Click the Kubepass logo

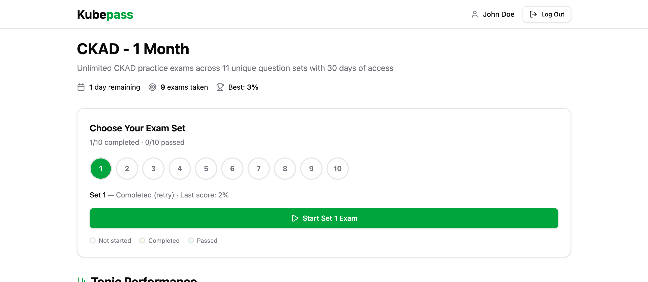[105, 14]
